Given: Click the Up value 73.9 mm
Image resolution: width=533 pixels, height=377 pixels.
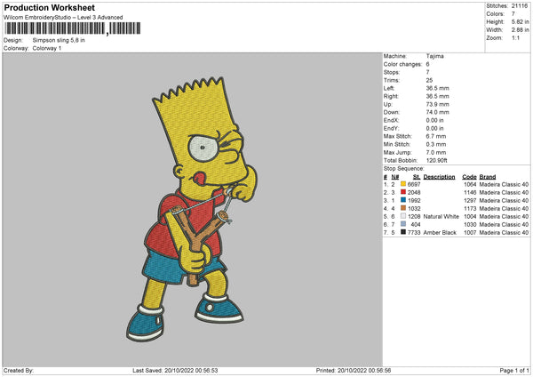Looking at the screenshot, I should pyautogui.click(x=437, y=104).
